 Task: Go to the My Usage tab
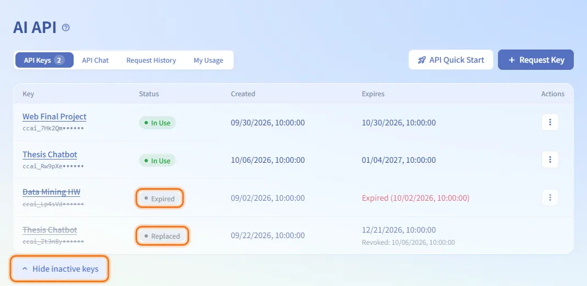click(208, 60)
